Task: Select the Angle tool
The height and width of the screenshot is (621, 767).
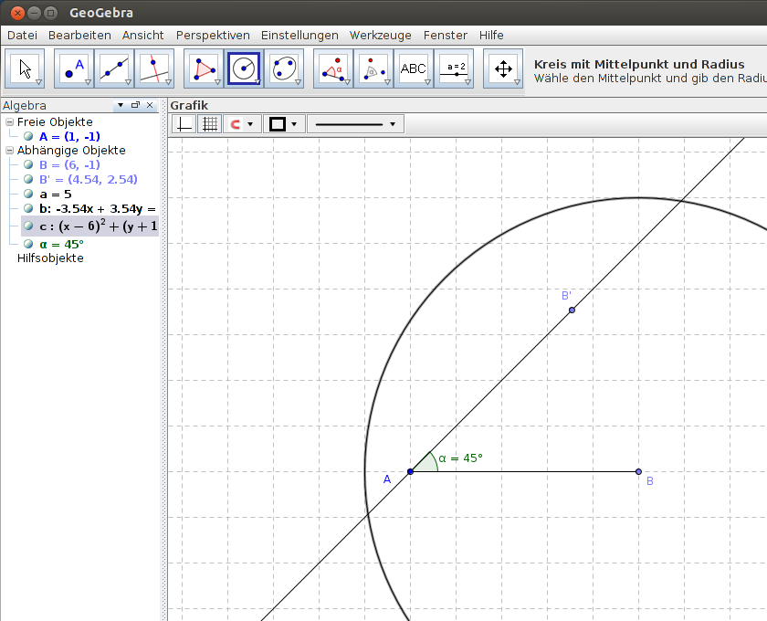Action: point(333,68)
